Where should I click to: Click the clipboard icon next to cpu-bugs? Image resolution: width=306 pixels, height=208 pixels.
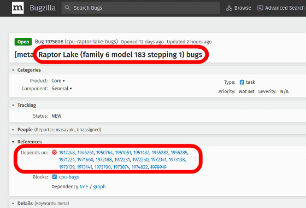(x=54, y=177)
